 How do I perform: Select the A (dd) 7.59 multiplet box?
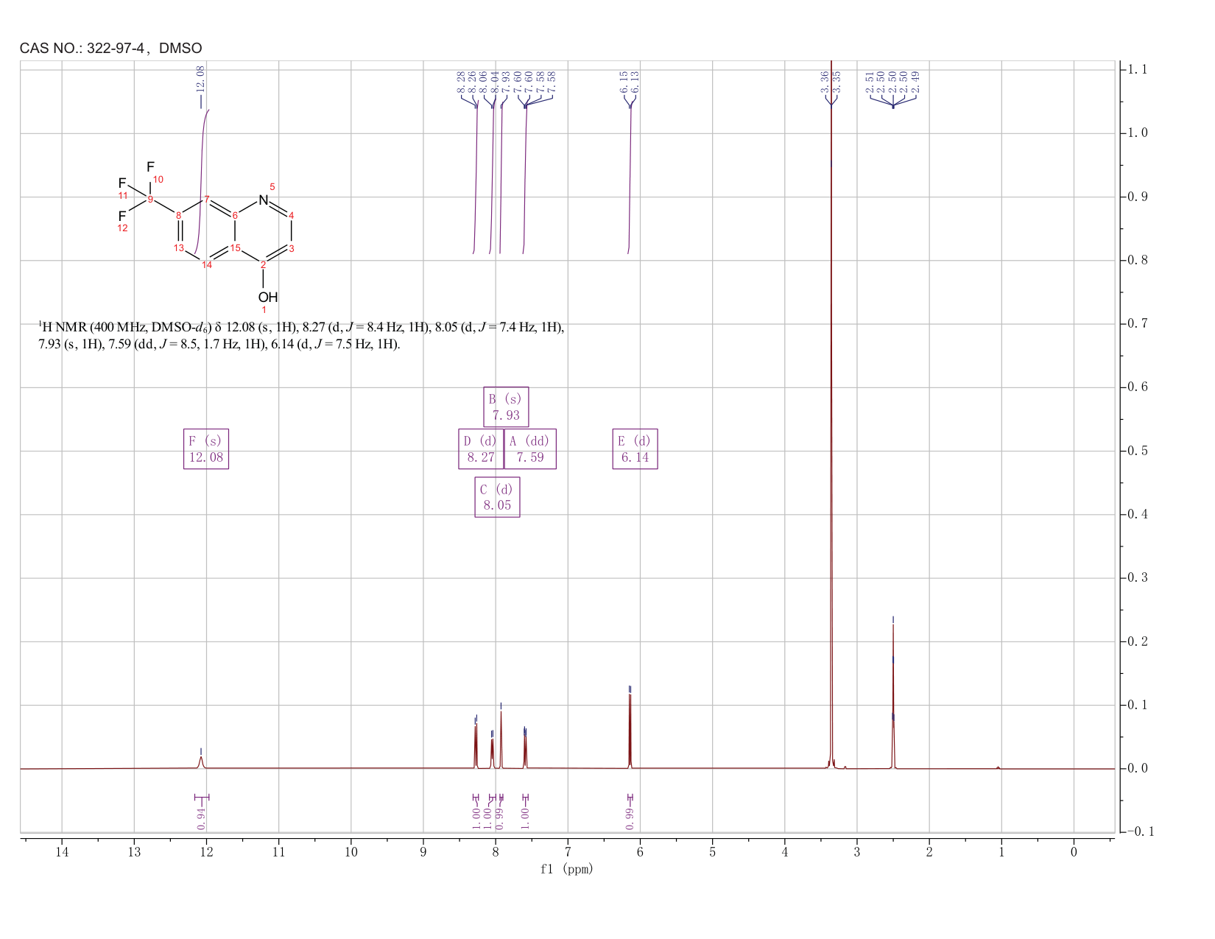click(530, 449)
